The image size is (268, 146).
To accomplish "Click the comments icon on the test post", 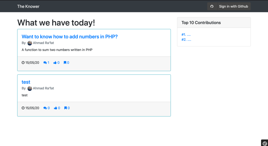I will (45, 108).
